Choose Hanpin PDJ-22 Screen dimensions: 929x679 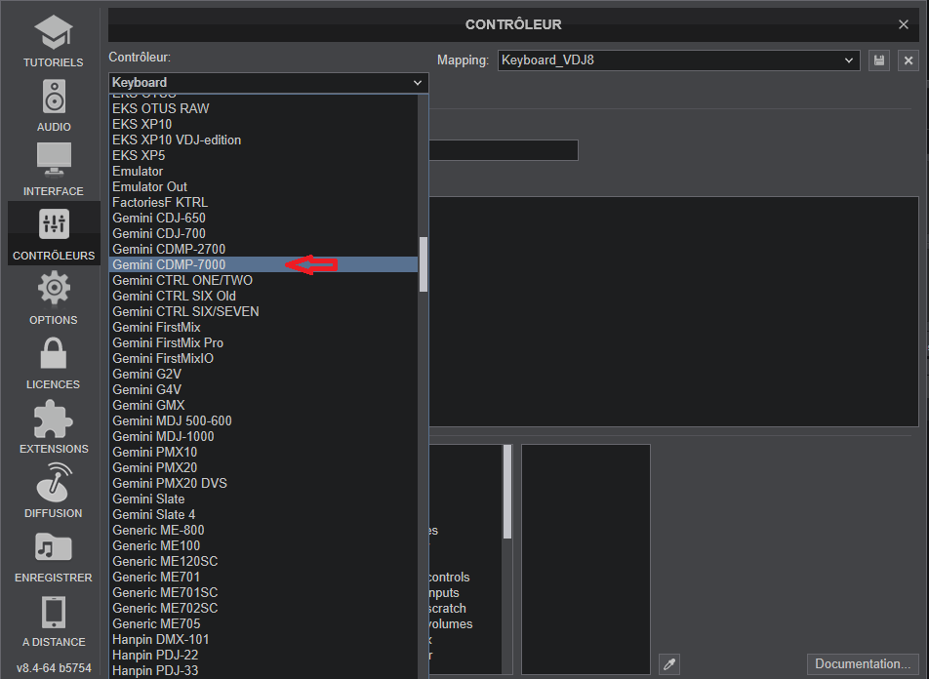[263, 655]
